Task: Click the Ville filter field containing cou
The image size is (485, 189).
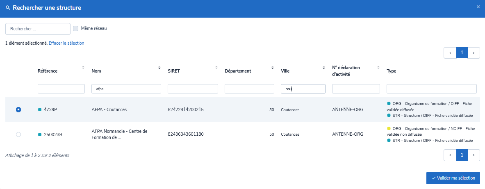Action: pos(303,89)
